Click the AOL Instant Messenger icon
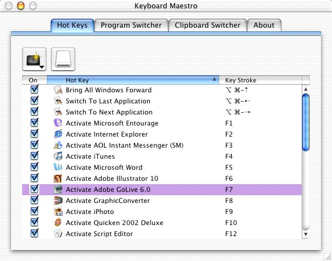Viewport: 332px width, 261px height. [x=58, y=145]
